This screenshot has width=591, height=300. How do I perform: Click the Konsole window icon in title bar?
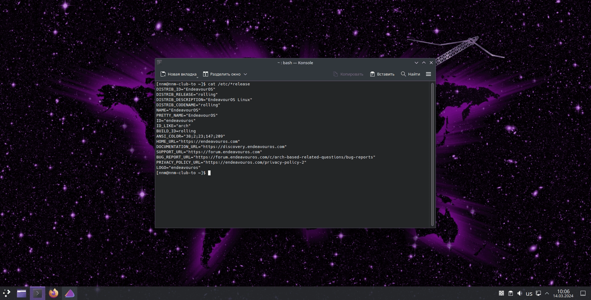click(159, 62)
